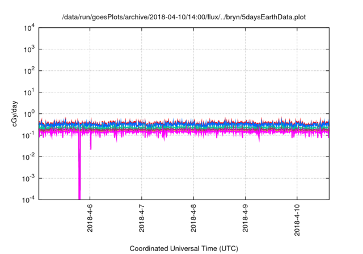The width and height of the screenshot is (363, 254).
Task: Click the 10^1 y-axis tick label
Action: click(x=28, y=92)
